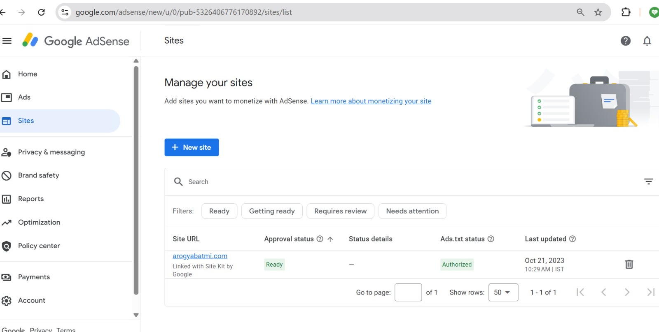Viewport: 659px width, 332px height.
Task: Bookmark this page with star icon
Action: 598,12
